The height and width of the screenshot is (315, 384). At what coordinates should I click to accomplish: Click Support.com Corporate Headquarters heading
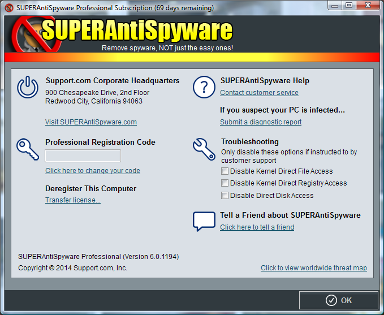[113, 80]
